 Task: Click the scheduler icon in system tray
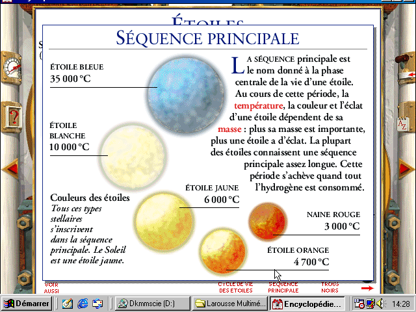click(359, 304)
